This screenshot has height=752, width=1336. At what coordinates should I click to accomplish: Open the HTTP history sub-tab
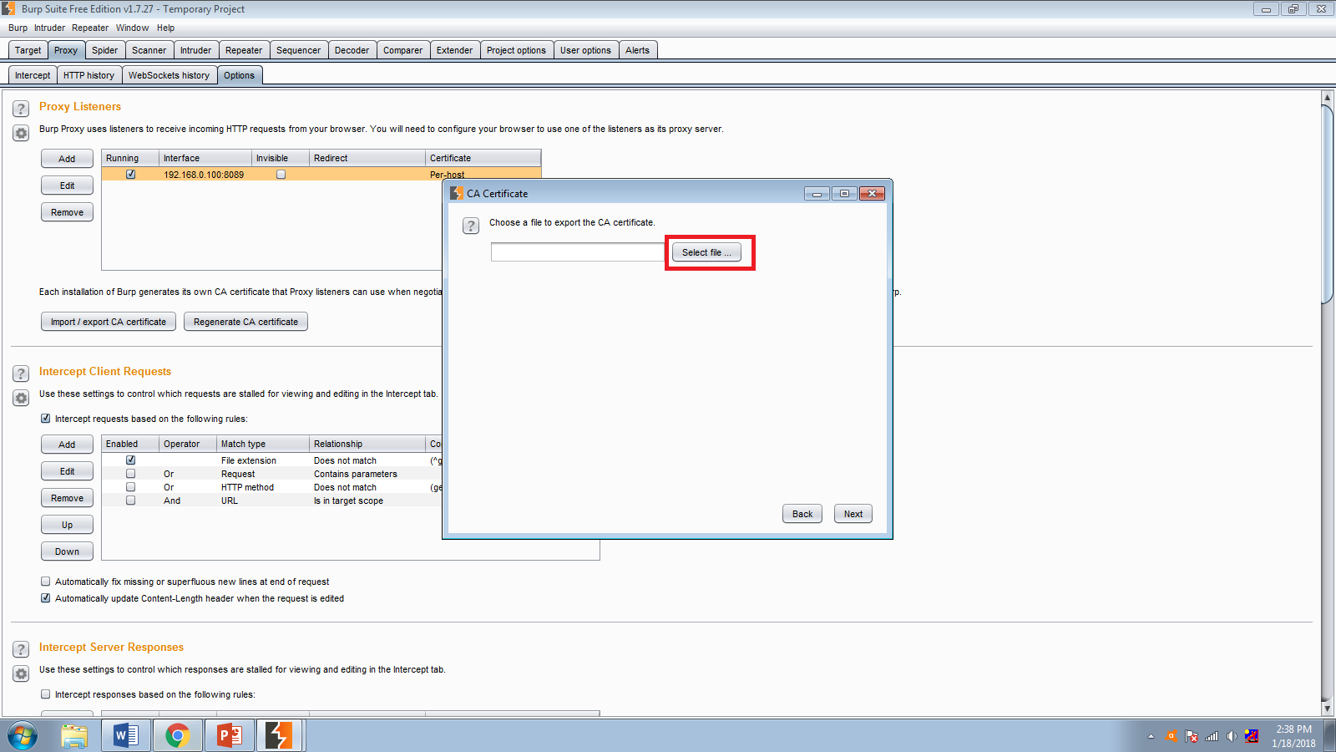coord(89,75)
